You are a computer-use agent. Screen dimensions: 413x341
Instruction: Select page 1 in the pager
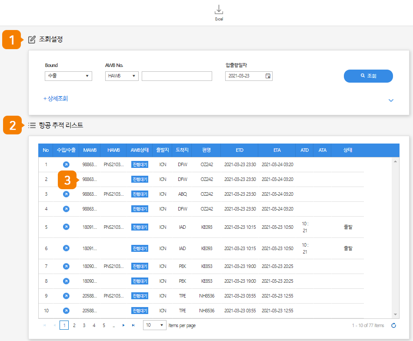point(64,325)
